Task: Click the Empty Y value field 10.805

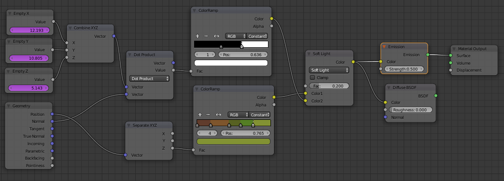Action: (x=29, y=58)
